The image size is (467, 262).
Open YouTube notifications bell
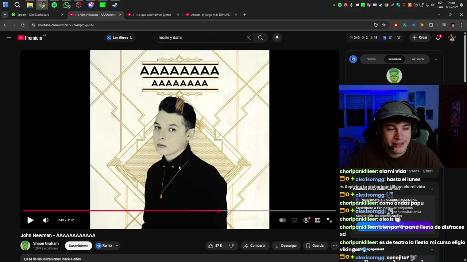438,37
